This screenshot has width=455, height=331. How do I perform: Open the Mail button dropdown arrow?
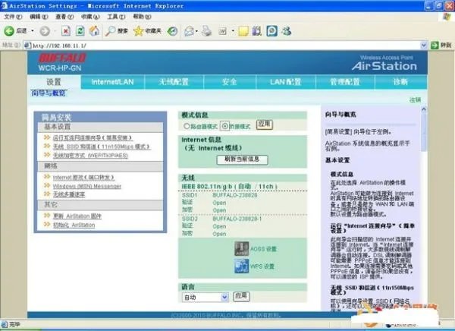tap(196, 31)
